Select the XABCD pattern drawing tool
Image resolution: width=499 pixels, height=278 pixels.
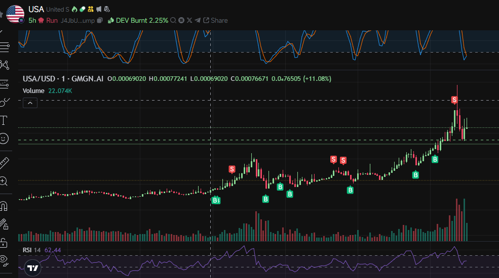coord(5,65)
